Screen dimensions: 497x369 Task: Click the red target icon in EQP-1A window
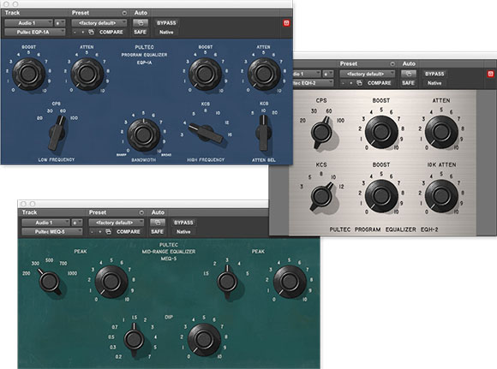tap(286, 23)
